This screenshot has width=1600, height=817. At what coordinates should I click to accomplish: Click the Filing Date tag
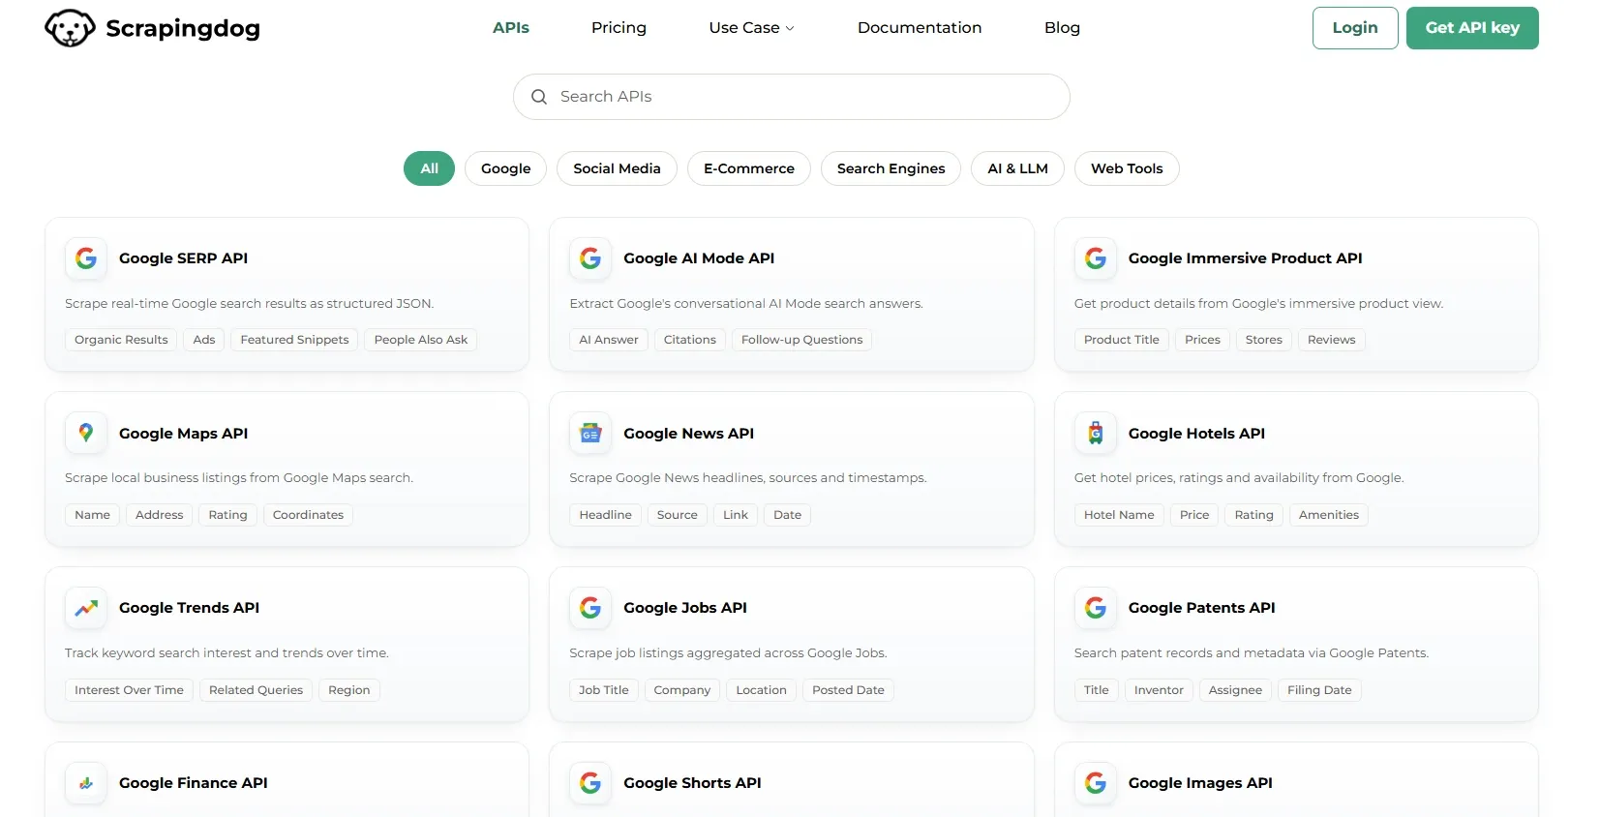pos(1319,690)
